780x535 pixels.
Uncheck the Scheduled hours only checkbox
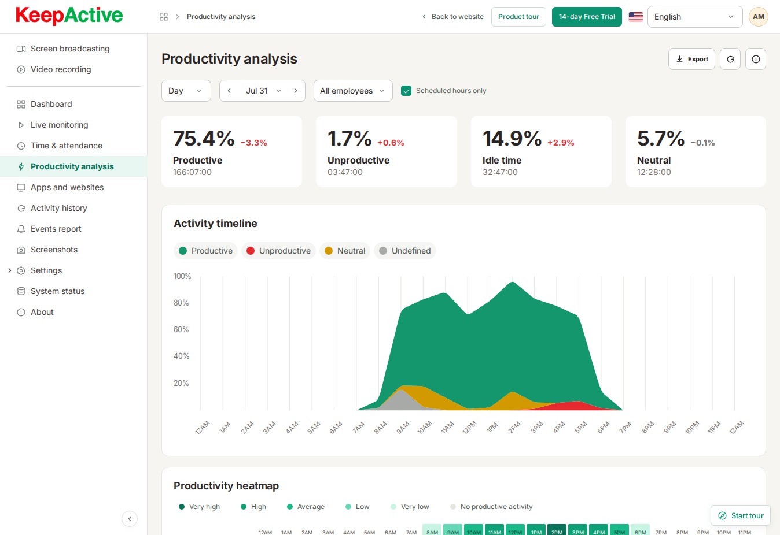(x=406, y=91)
